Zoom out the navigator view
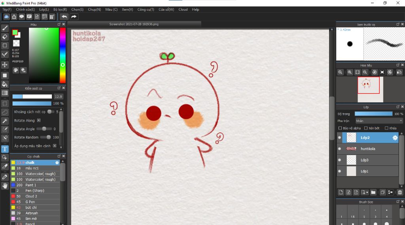This screenshot has height=225, width=405. (365, 72)
